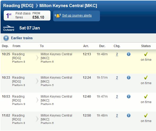Screen dimensions: 156x131
Task: Click the route arrow in 11:02 row
Action: (37, 119)
